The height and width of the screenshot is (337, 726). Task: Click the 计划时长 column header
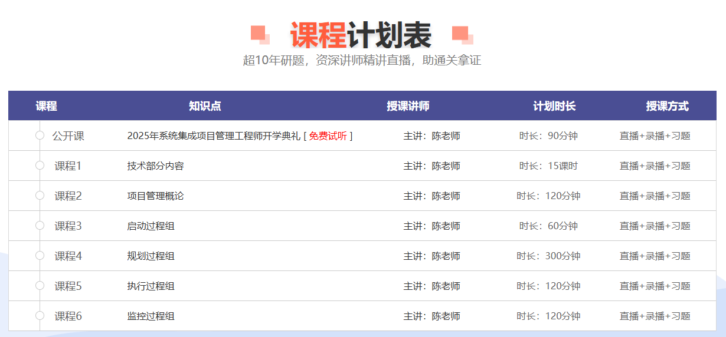[x=554, y=106]
